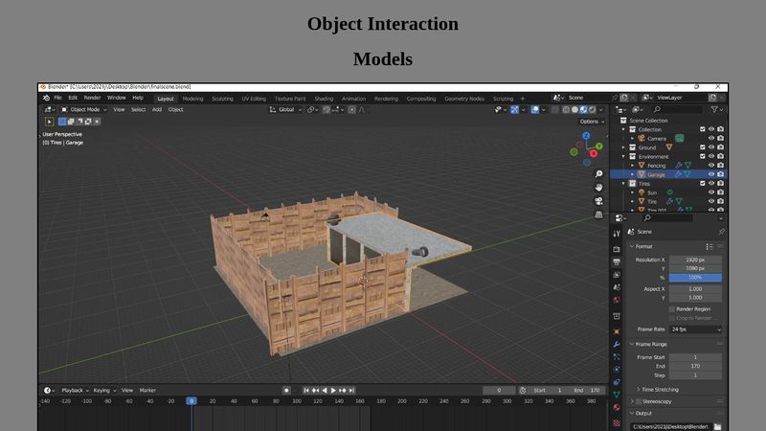The width and height of the screenshot is (766, 431).
Task: Open the World properties globe icon
Action: 617,300
